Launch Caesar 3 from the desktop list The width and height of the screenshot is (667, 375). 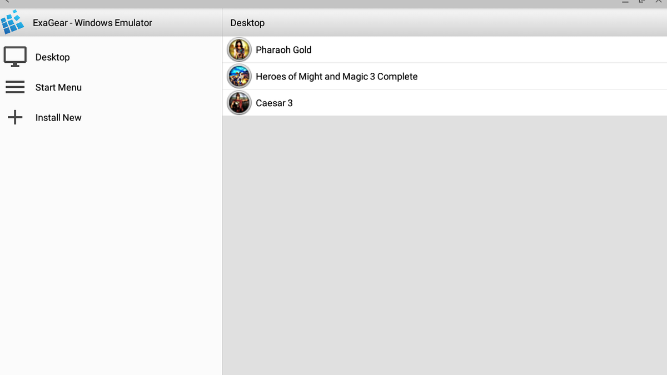click(x=274, y=103)
